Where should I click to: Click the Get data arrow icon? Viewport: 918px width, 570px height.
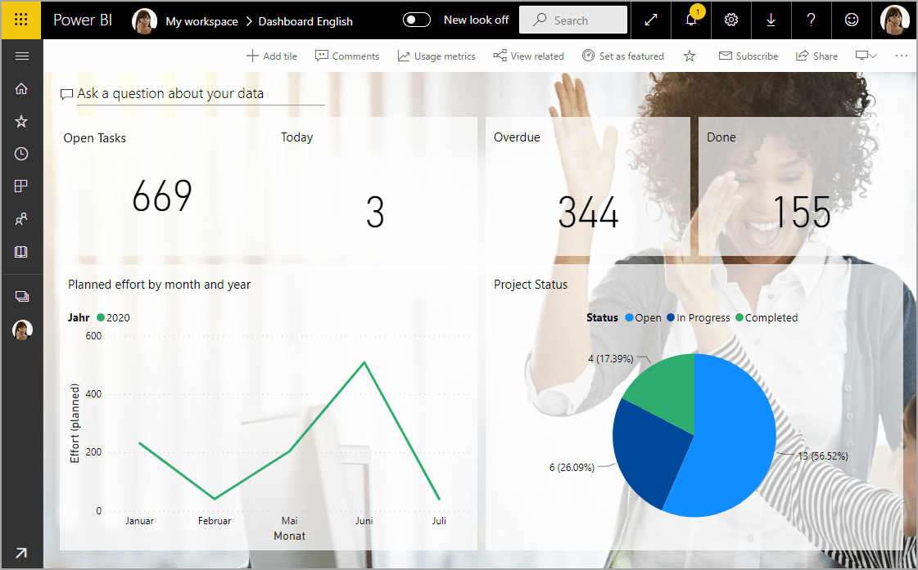(21, 553)
